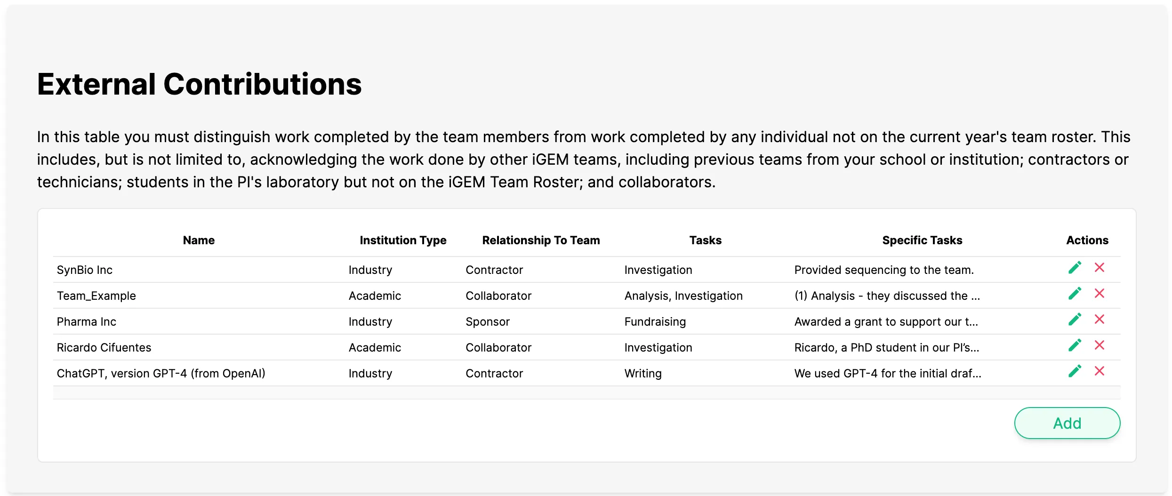Edit the Pharma Inc contribution
The width and height of the screenshot is (1172, 496).
click(x=1075, y=320)
